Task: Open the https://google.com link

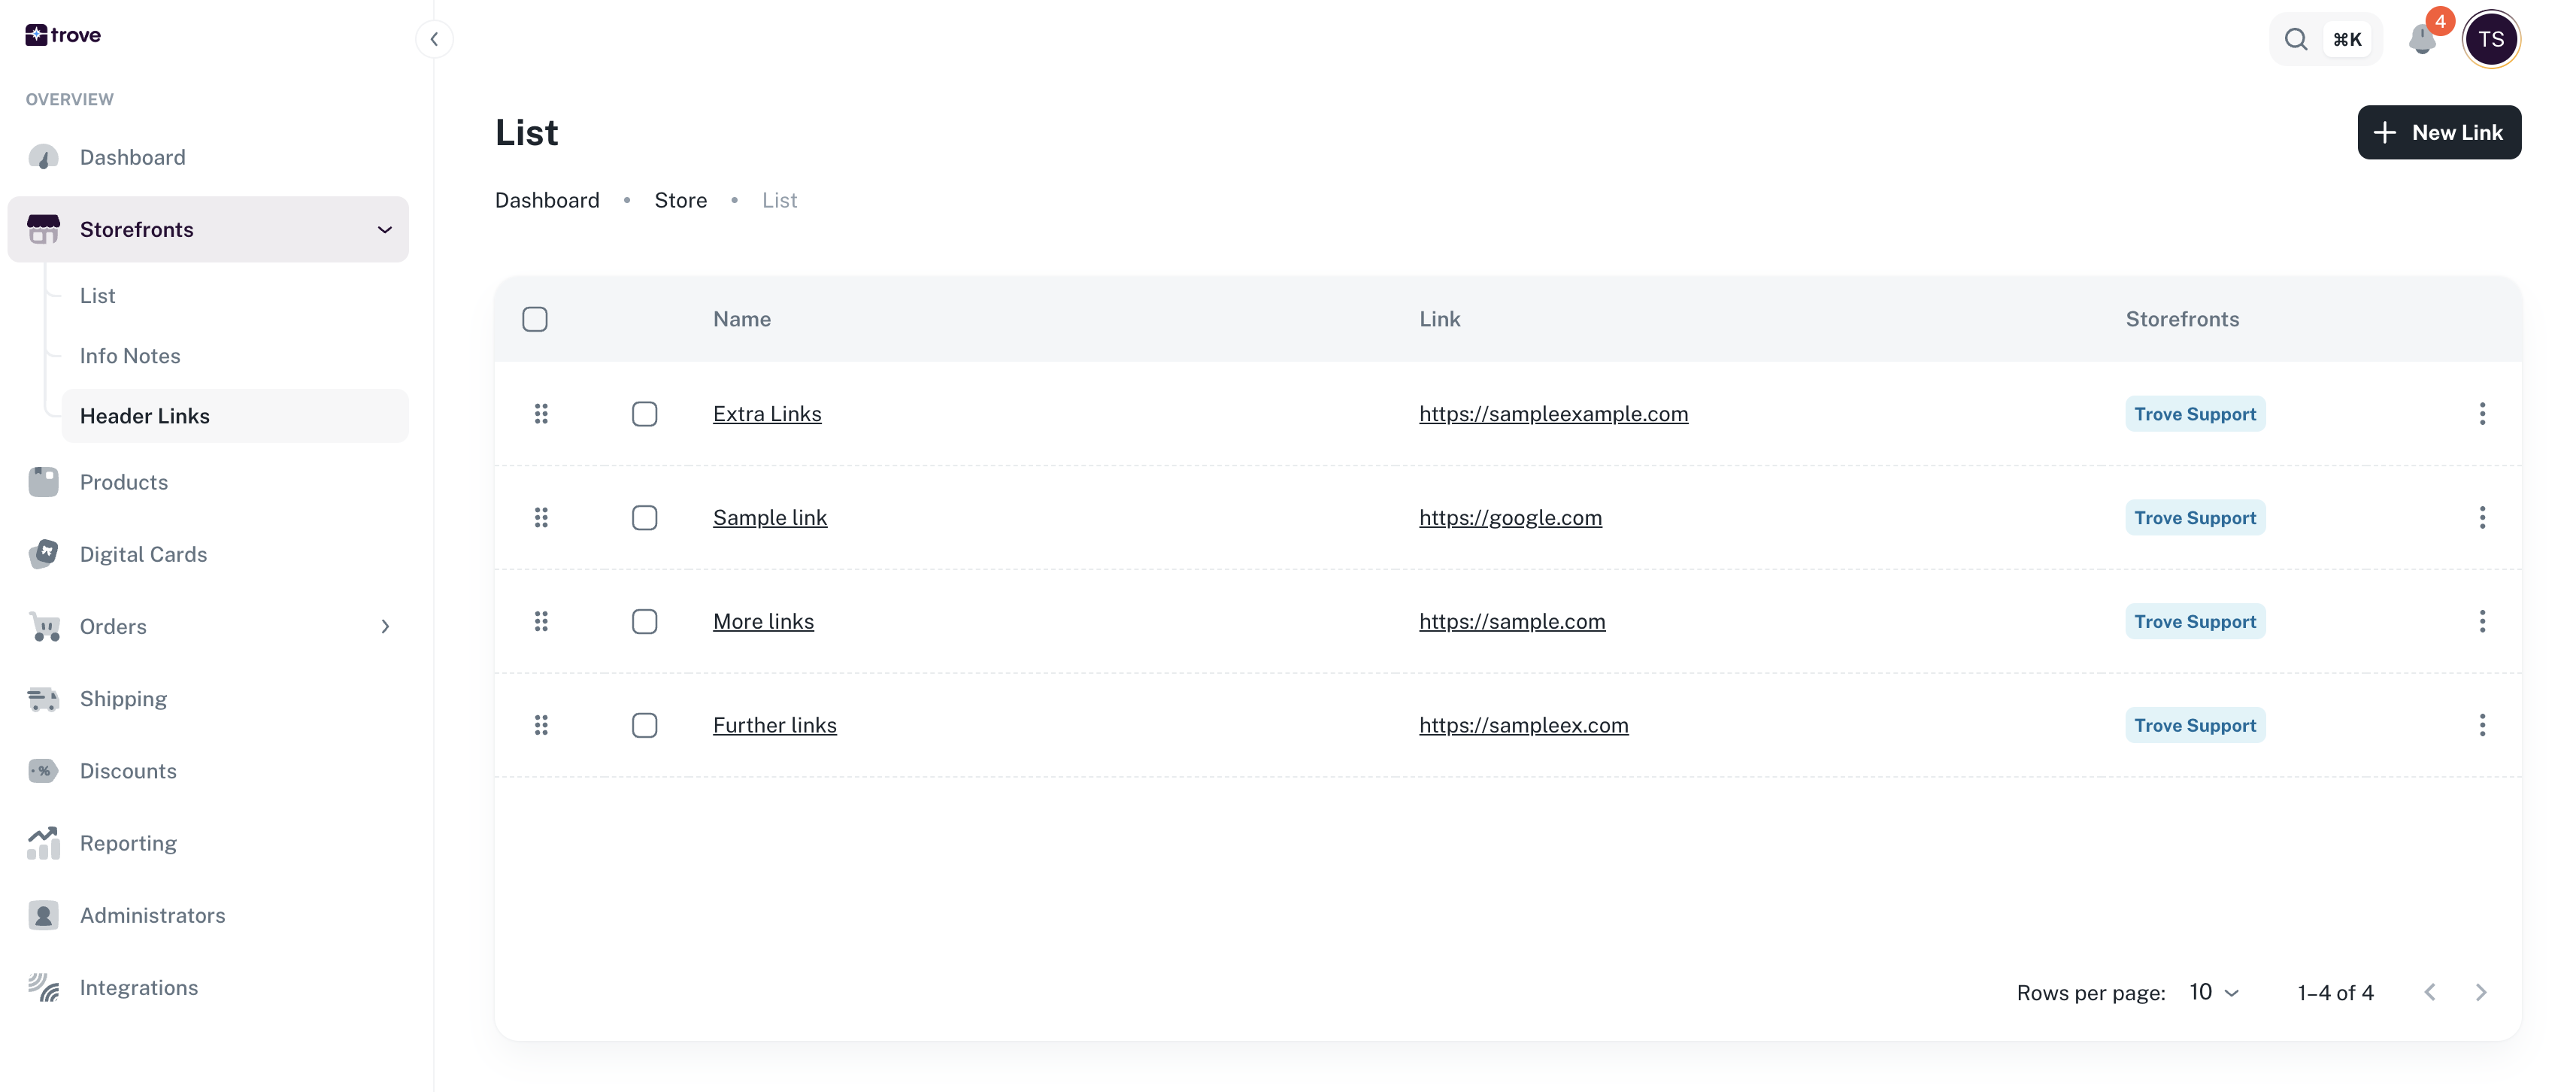Action: (x=1510, y=518)
